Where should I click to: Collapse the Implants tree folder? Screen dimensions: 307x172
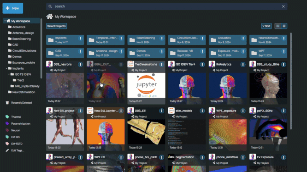[x=6, y=68]
